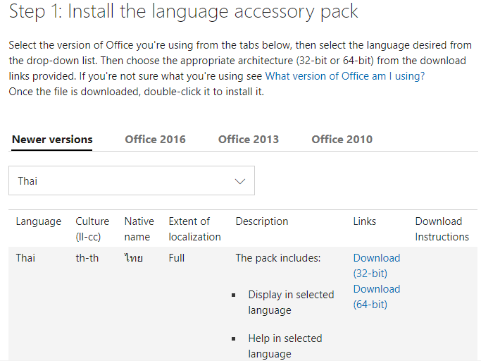Click the 'Language' column header
Image resolution: width=481 pixels, height=361 pixels.
(x=39, y=221)
